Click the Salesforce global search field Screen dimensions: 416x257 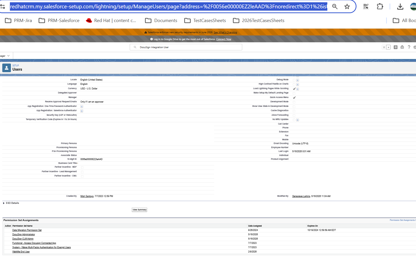tap(186, 47)
